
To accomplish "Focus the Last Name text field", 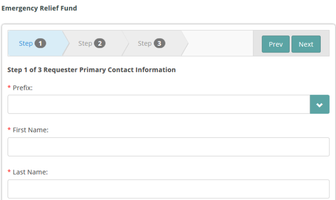I will pyautogui.click(x=168, y=189).
